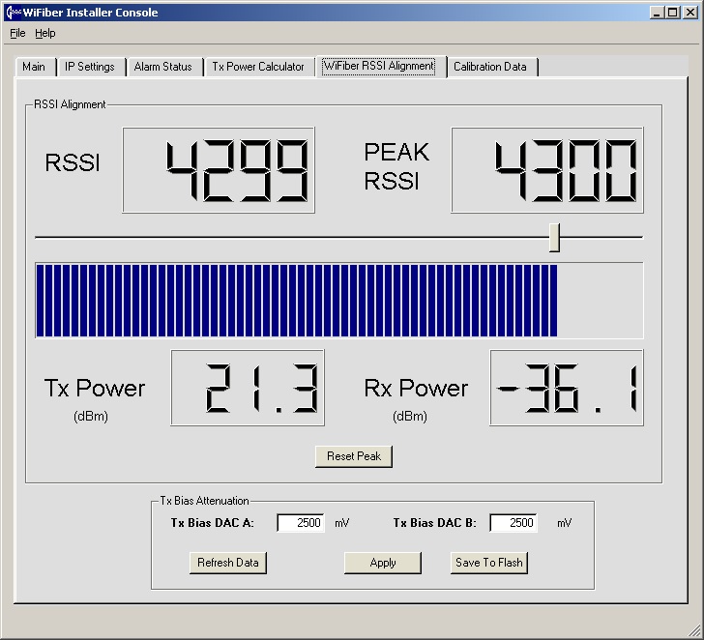The width and height of the screenshot is (704, 640).
Task: Click the Tx Power 21.3 display
Action: [248, 388]
